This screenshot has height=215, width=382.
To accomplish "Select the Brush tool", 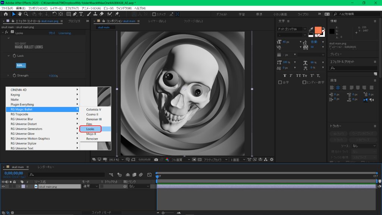I will [89, 14].
